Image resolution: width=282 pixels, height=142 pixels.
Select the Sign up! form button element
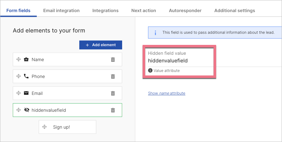(67, 127)
